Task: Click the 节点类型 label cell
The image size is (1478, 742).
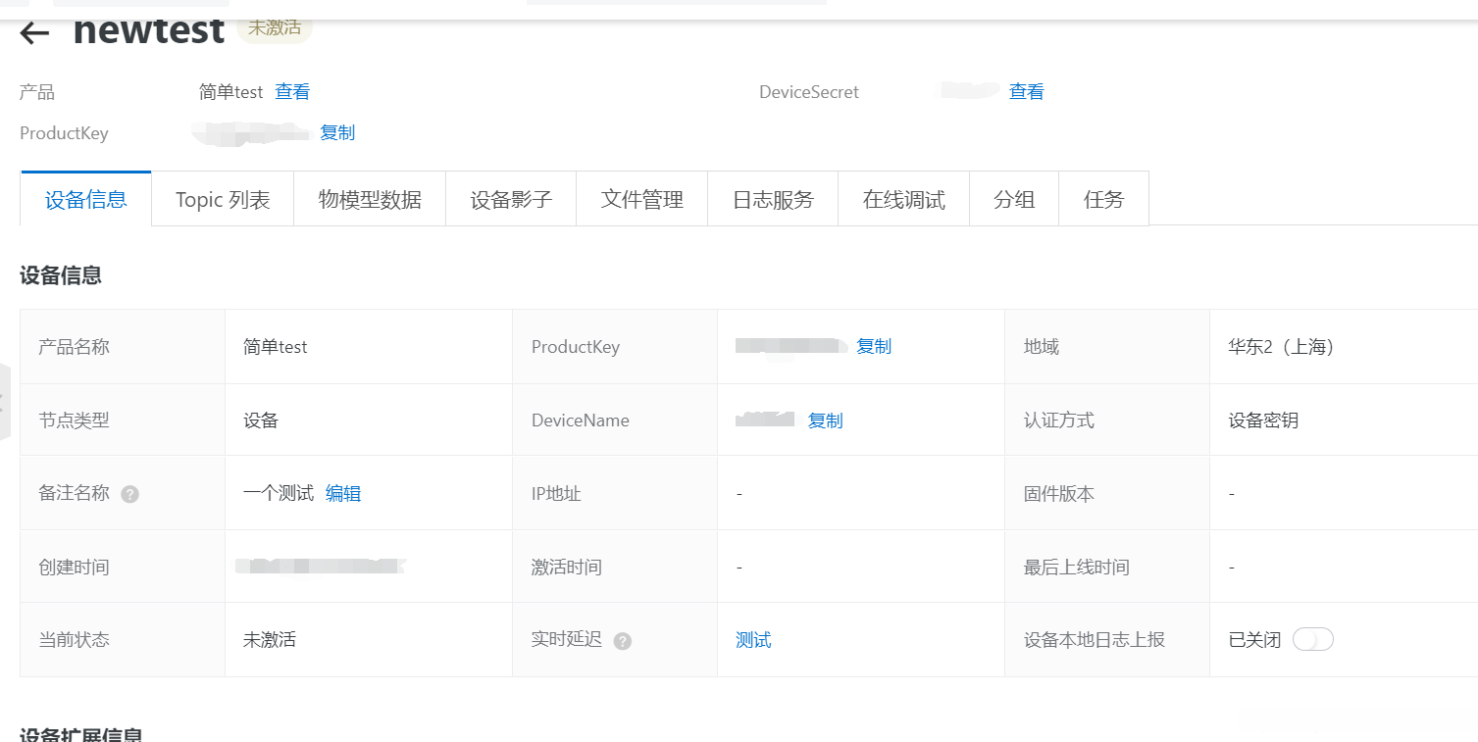Action: coord(123,420)
